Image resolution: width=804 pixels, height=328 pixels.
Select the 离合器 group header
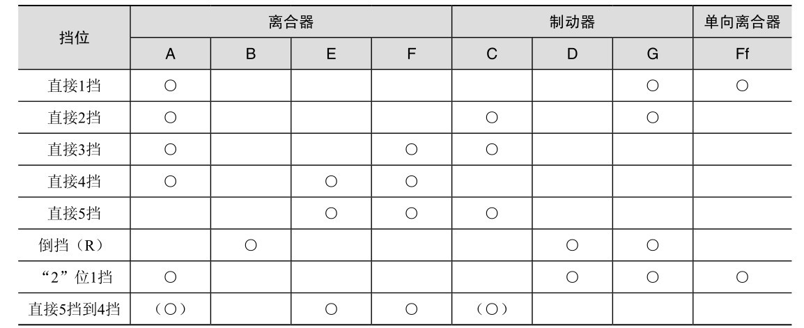[291, 22]
